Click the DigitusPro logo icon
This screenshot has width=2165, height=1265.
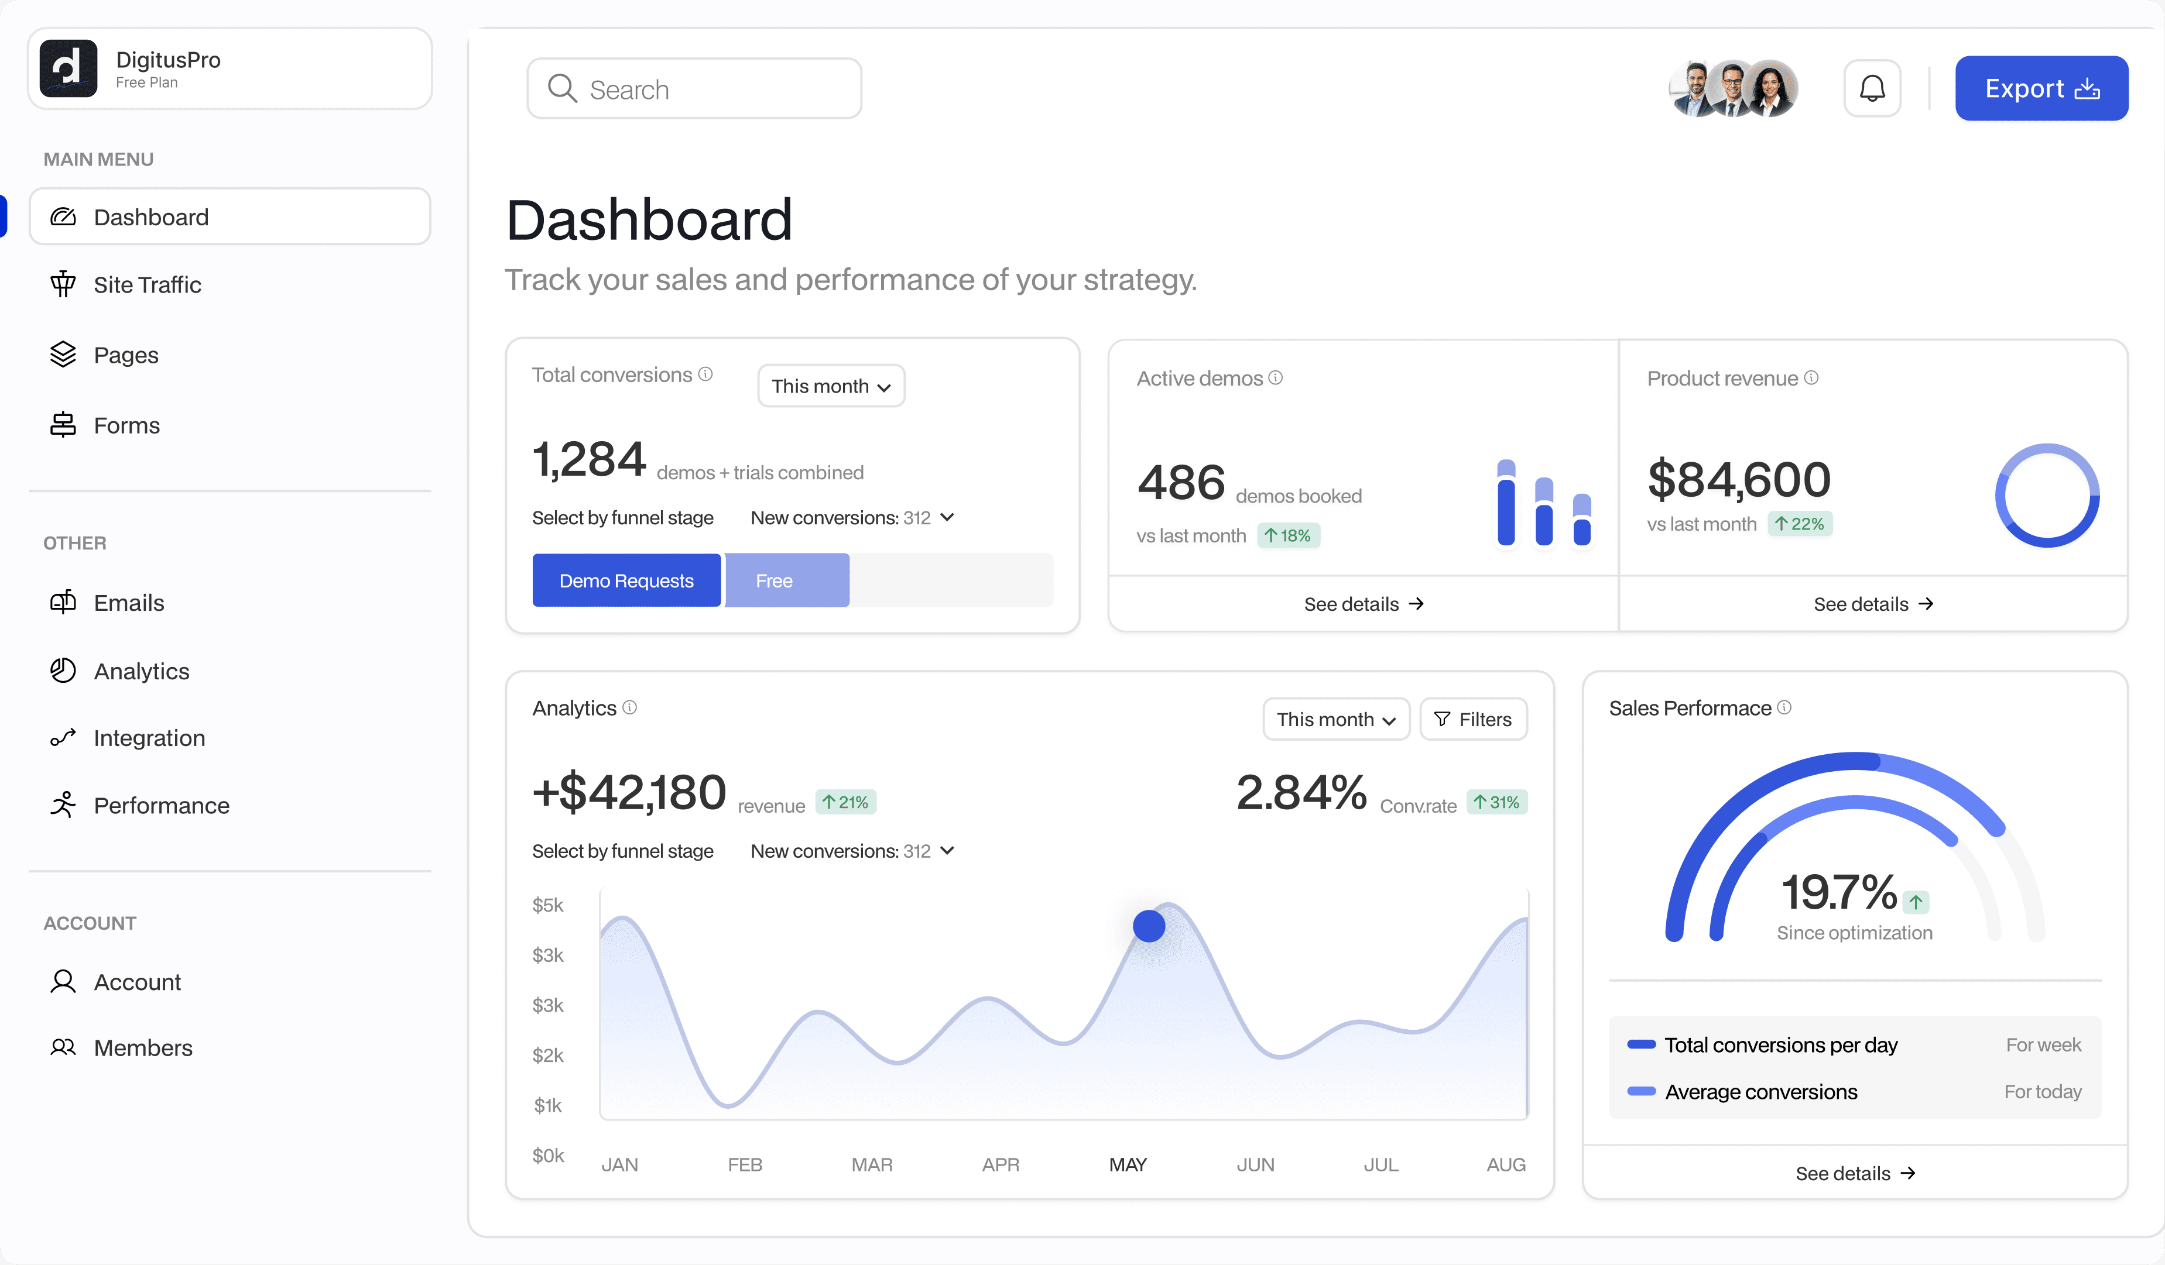pos(68,68)
